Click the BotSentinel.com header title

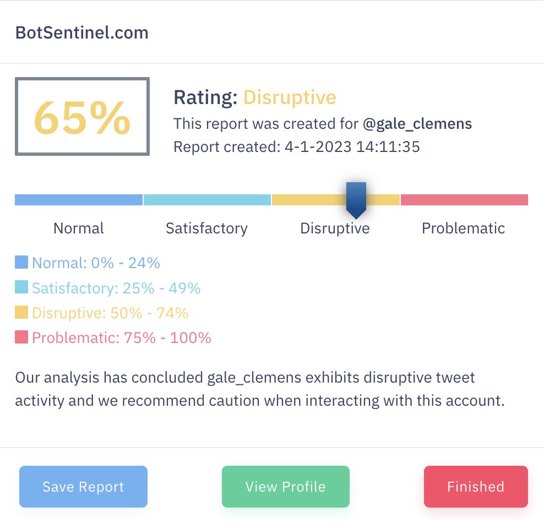tap(82, 32)
